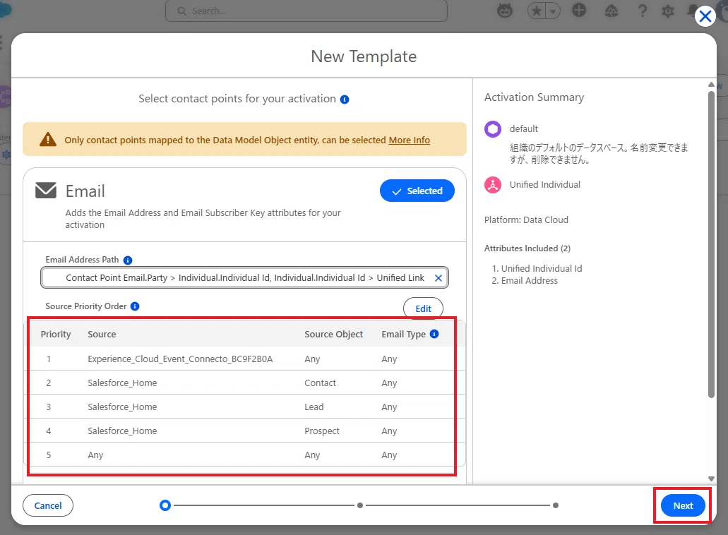Open the Setup gear icon
Image resolution: width=728 pixels, height=535 pixels.
(x=668, y=11)
